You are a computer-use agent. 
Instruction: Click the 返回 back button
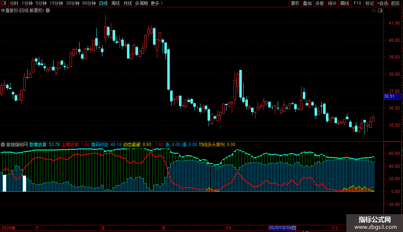(395, 3)
